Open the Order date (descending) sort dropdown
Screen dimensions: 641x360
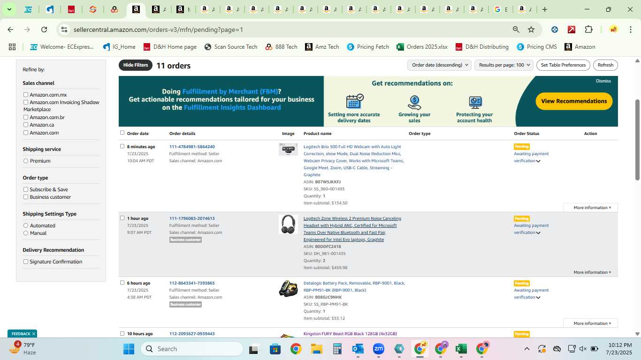coord(439,65)
